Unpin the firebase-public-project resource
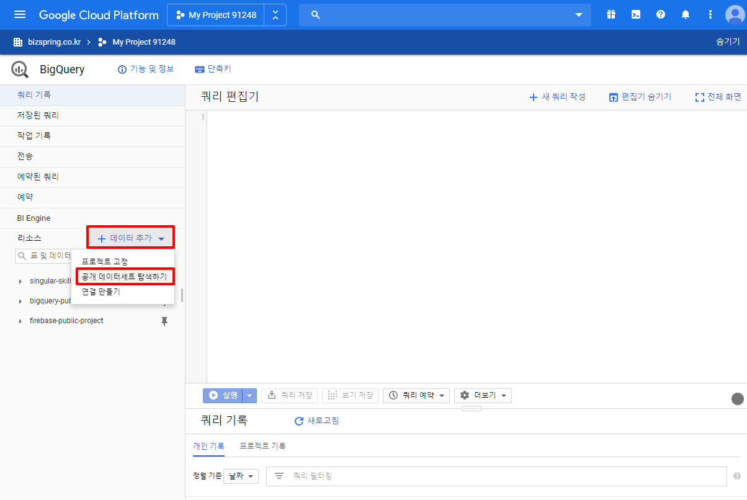The image size is (747, 500). [x=164, y=321]
